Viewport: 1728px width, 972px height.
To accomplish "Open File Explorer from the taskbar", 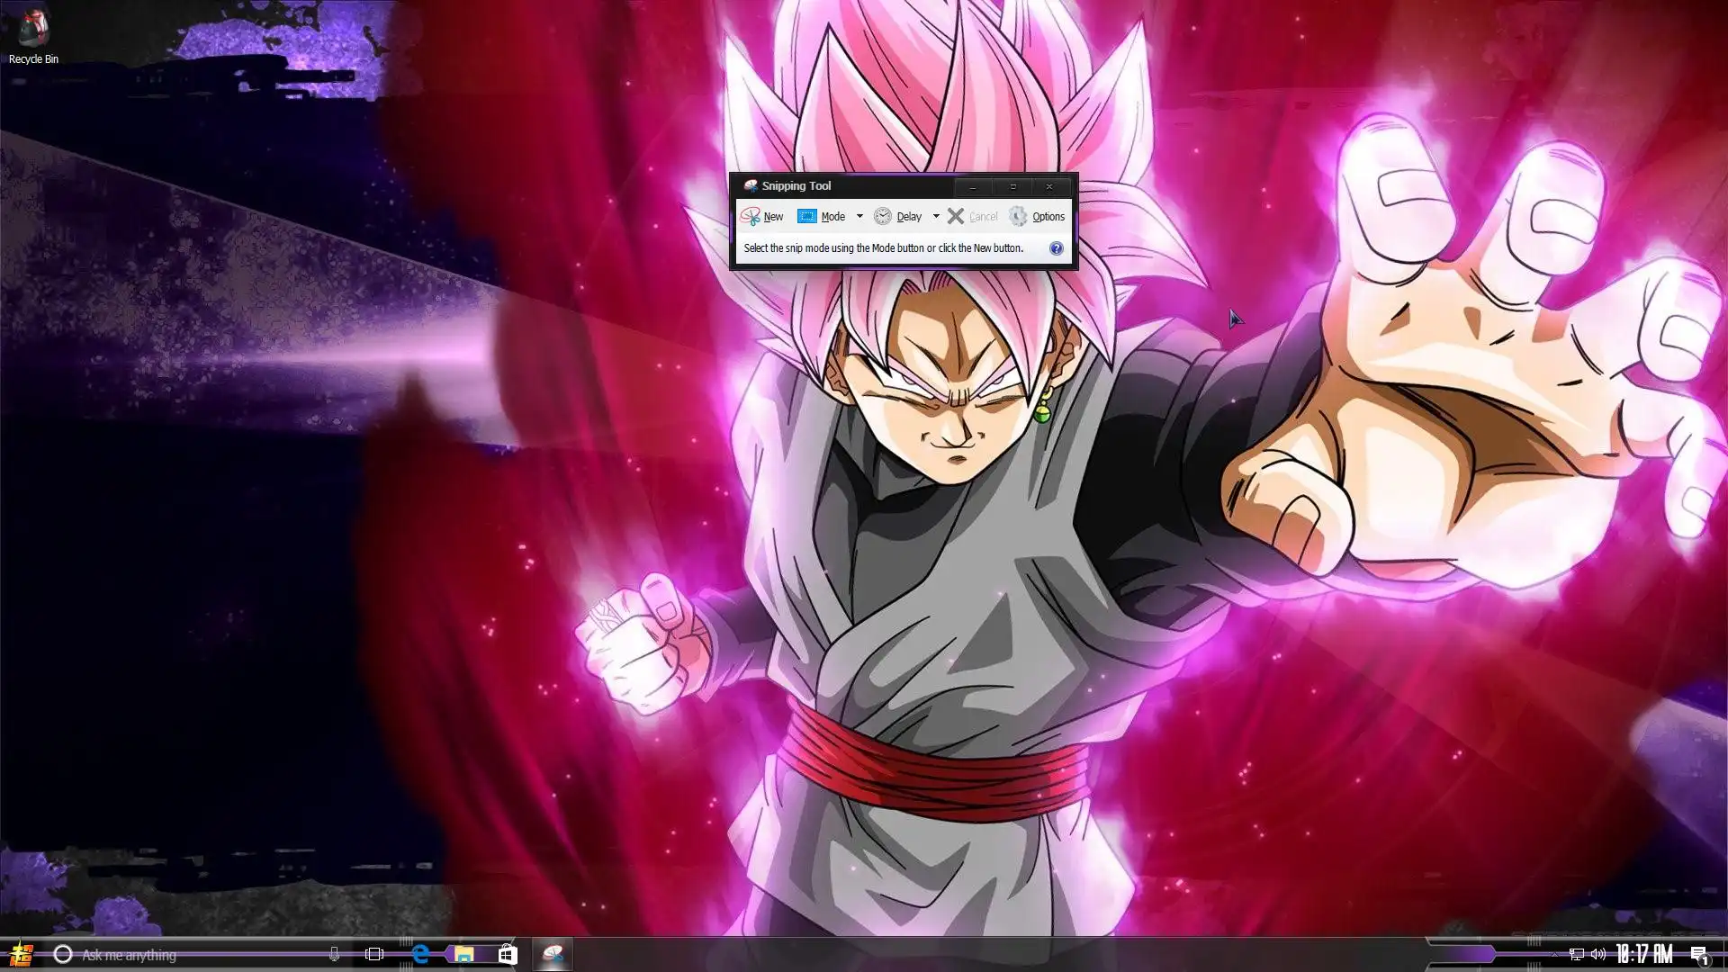I will (463, 954).
